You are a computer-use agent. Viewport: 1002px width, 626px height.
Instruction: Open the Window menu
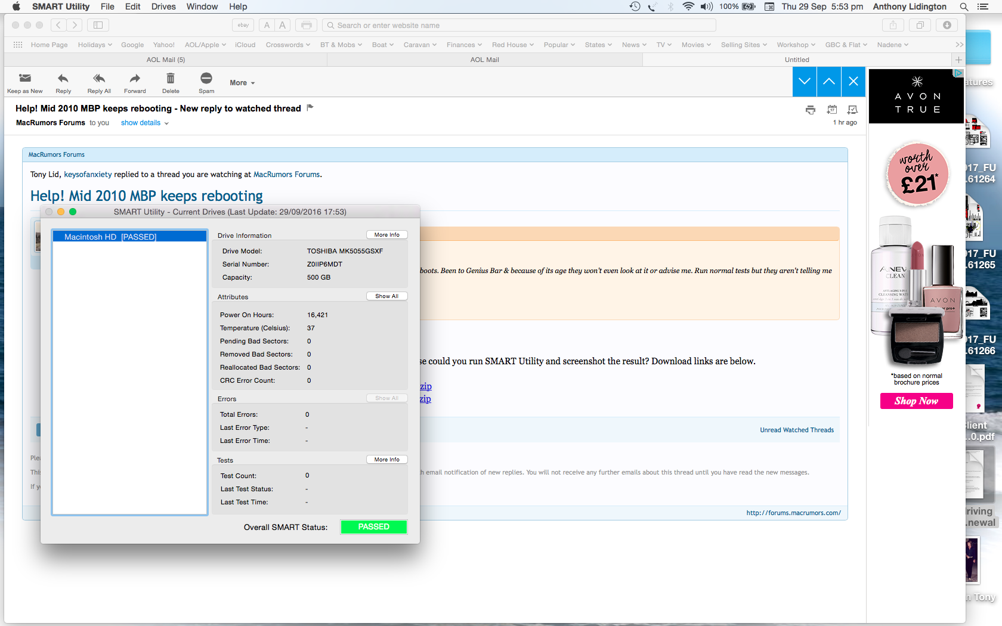coord(202,7)
